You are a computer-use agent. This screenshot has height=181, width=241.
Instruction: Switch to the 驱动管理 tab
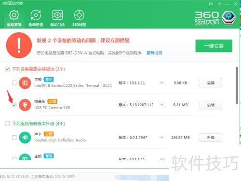(36, 18)
